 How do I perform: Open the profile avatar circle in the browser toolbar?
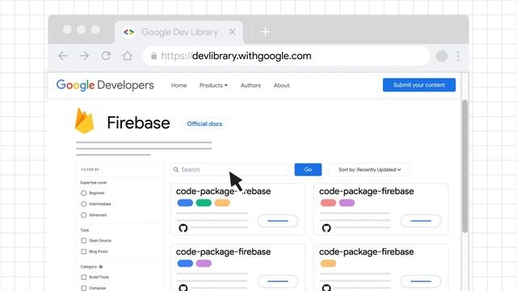coord(442,56)
